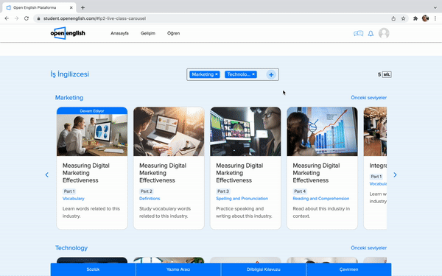Click the Vocabulary link in Part 1

(x=73, y=199)
